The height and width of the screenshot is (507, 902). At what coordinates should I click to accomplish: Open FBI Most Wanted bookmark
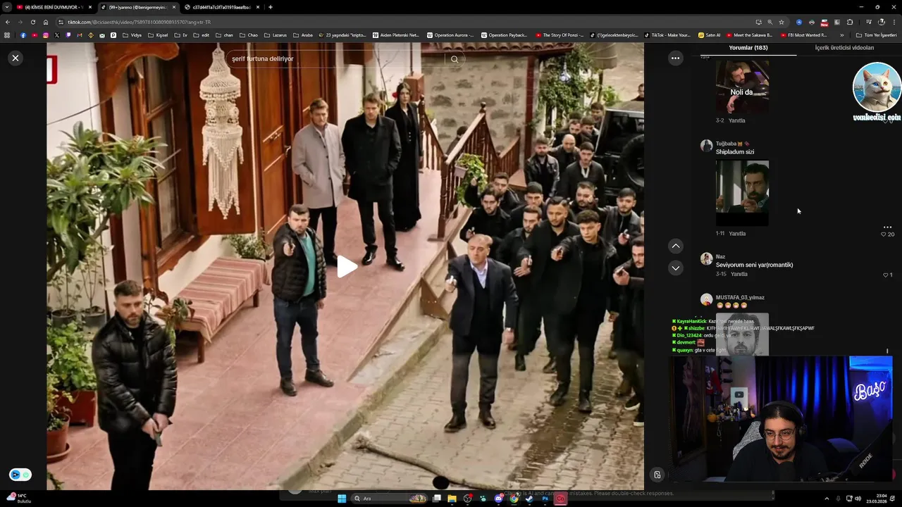point(803,35)
